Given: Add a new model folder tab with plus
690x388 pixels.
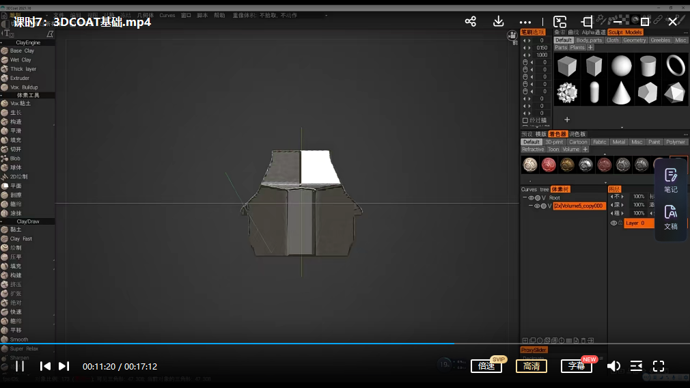Looking at the screenshot, I should tap(590, 48).
